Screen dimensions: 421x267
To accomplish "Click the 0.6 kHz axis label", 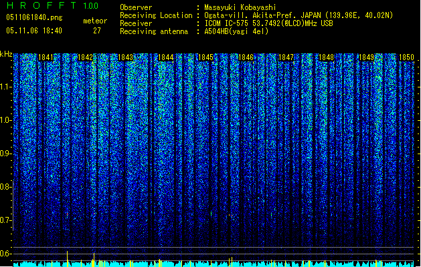I will click(x=6, y=254).
